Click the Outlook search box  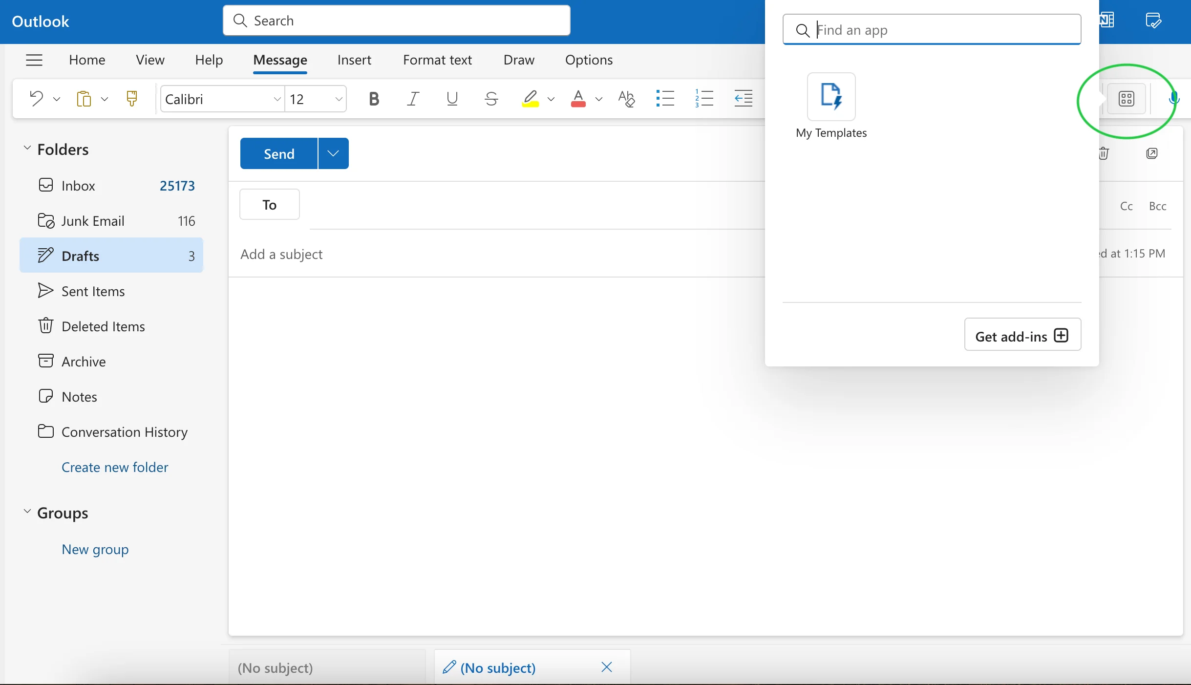pos(397,21)
